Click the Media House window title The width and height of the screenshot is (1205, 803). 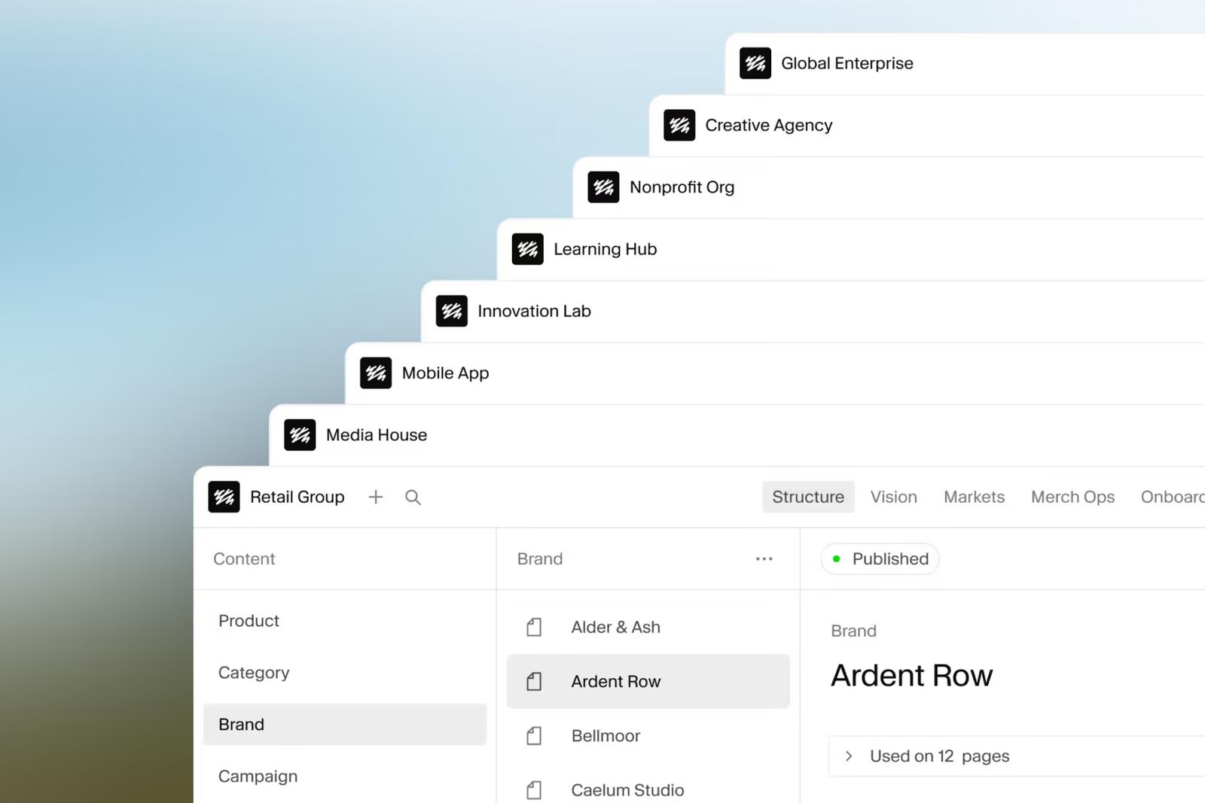(376, 435)
